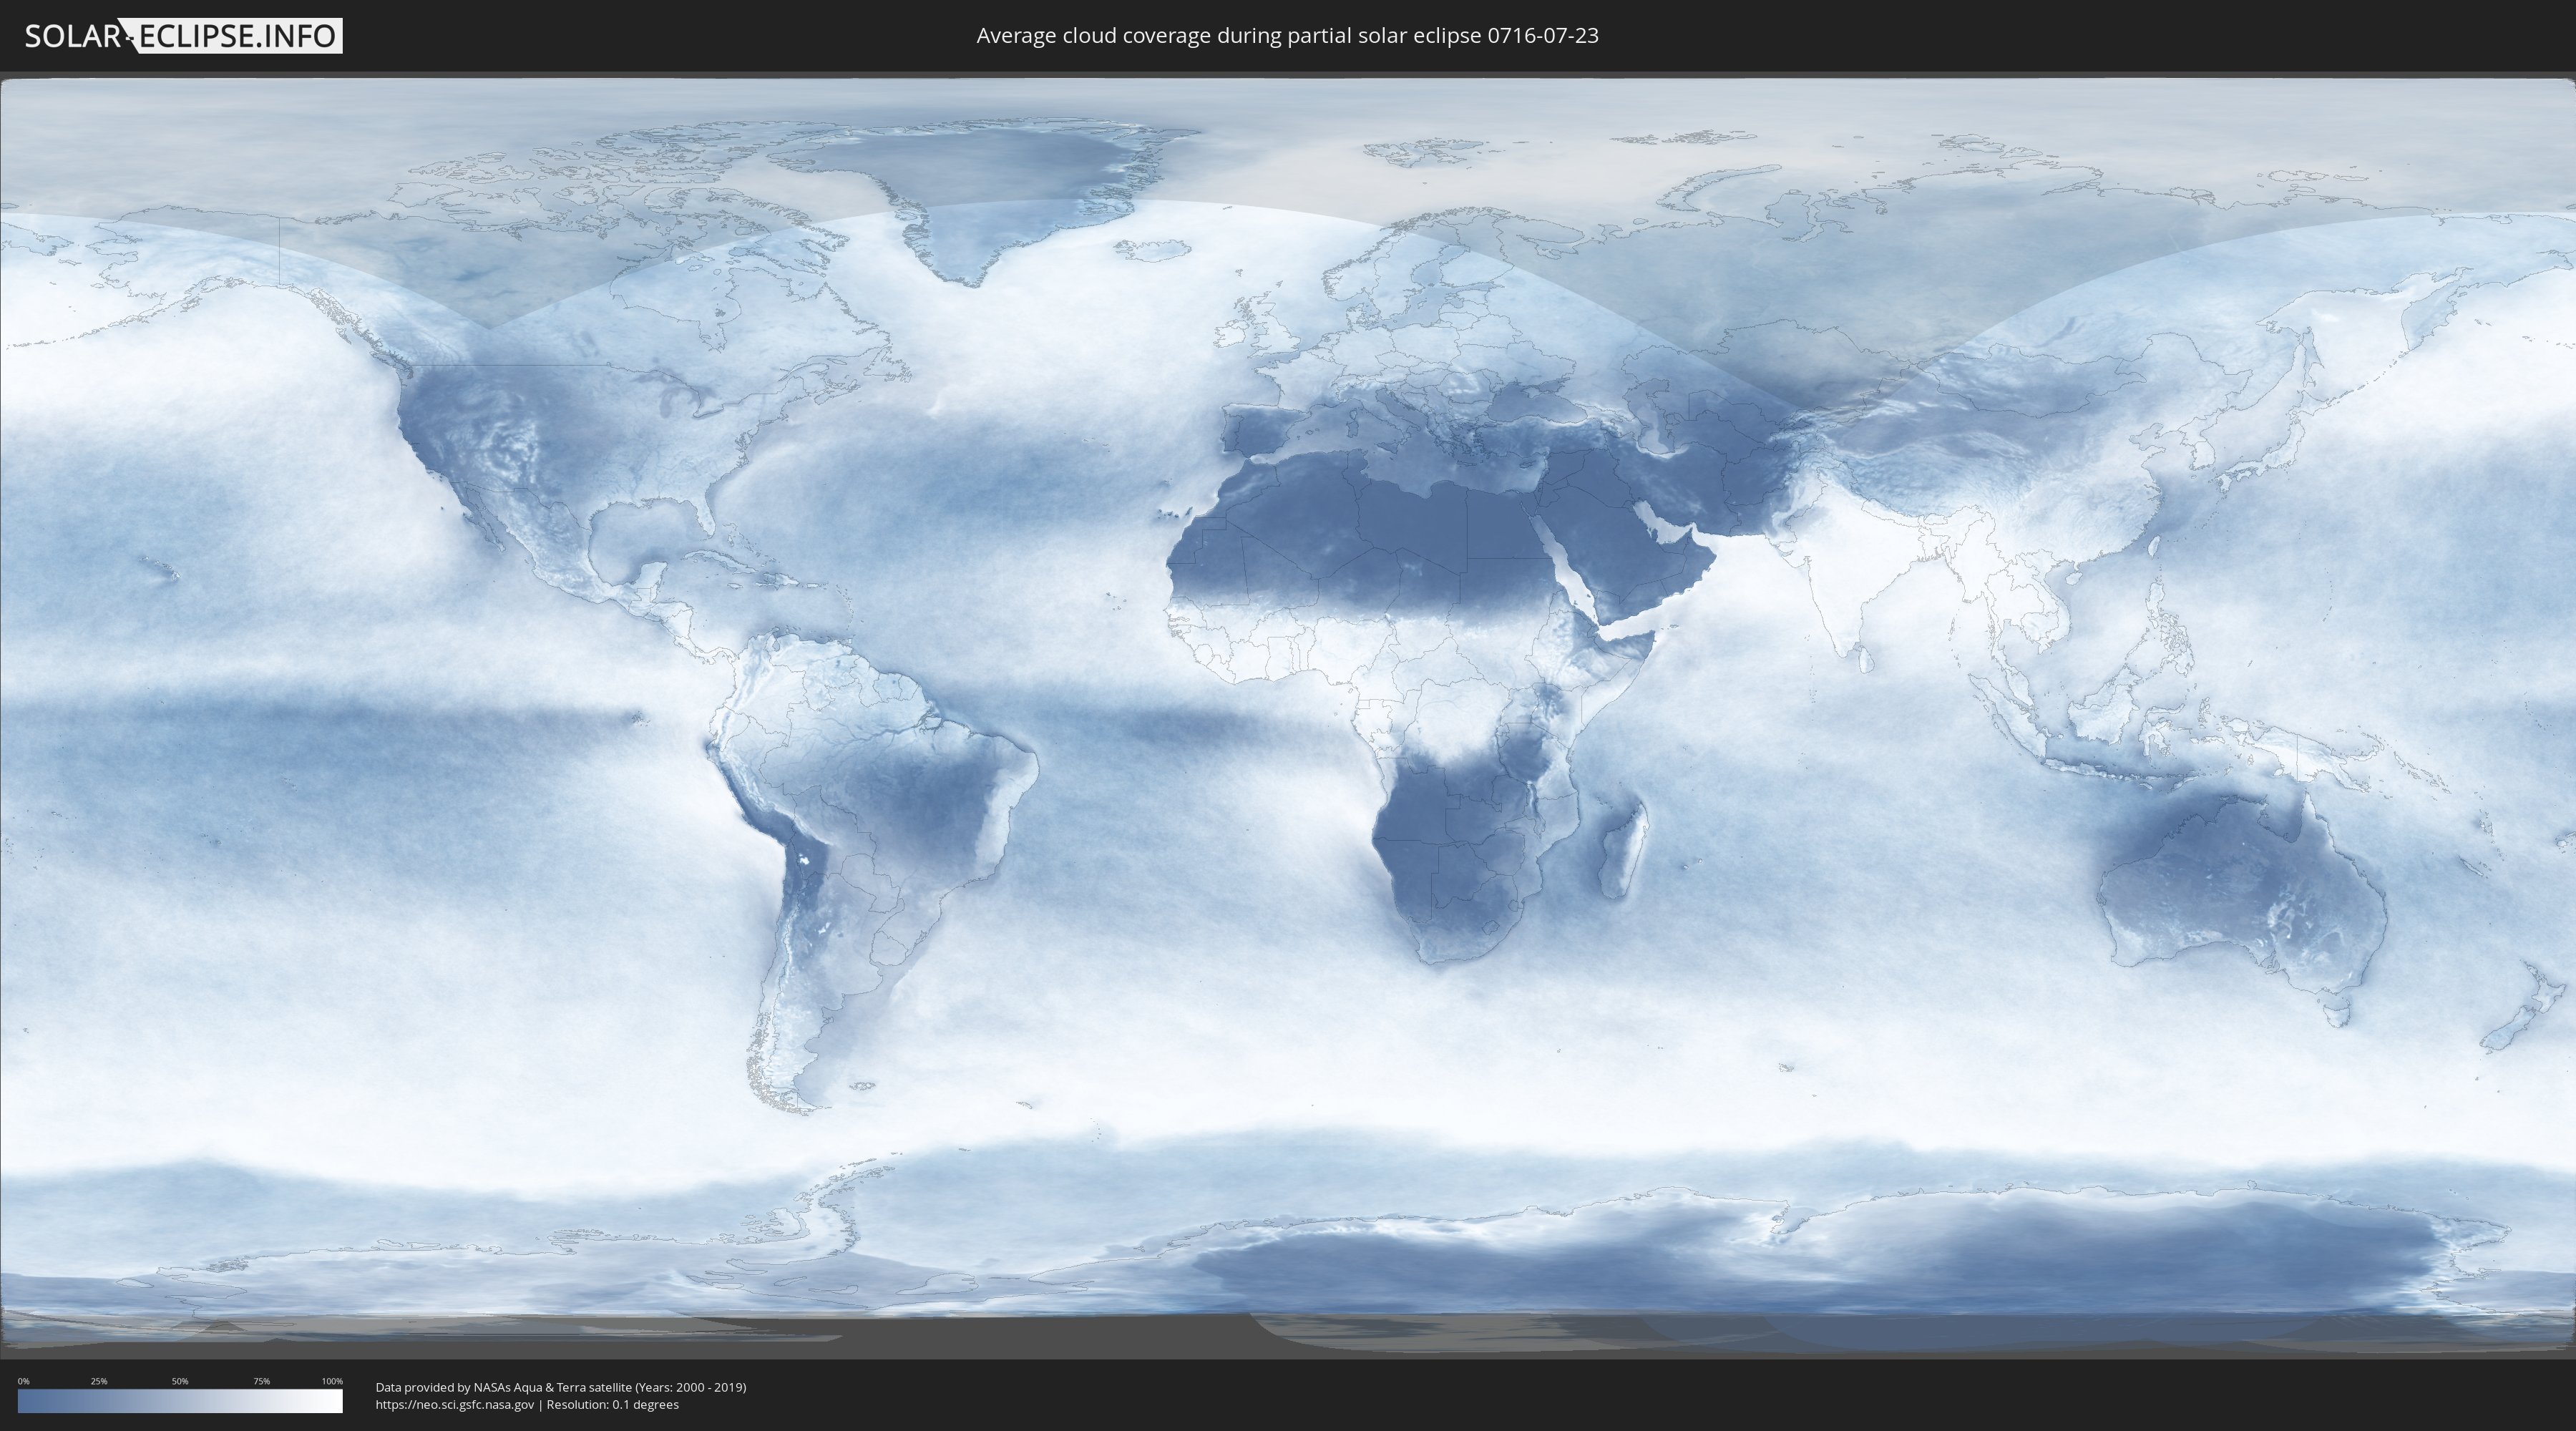Click the map title about the partial solar eclipse
This screenshot has height=1431, width=2576.
click(x=1287, y=36)
